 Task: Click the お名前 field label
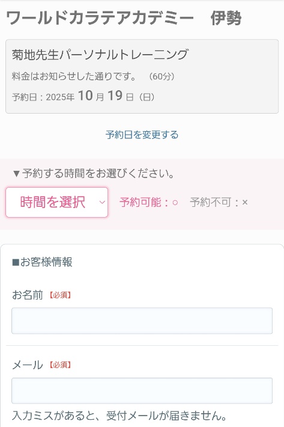[x=28, y=295]
